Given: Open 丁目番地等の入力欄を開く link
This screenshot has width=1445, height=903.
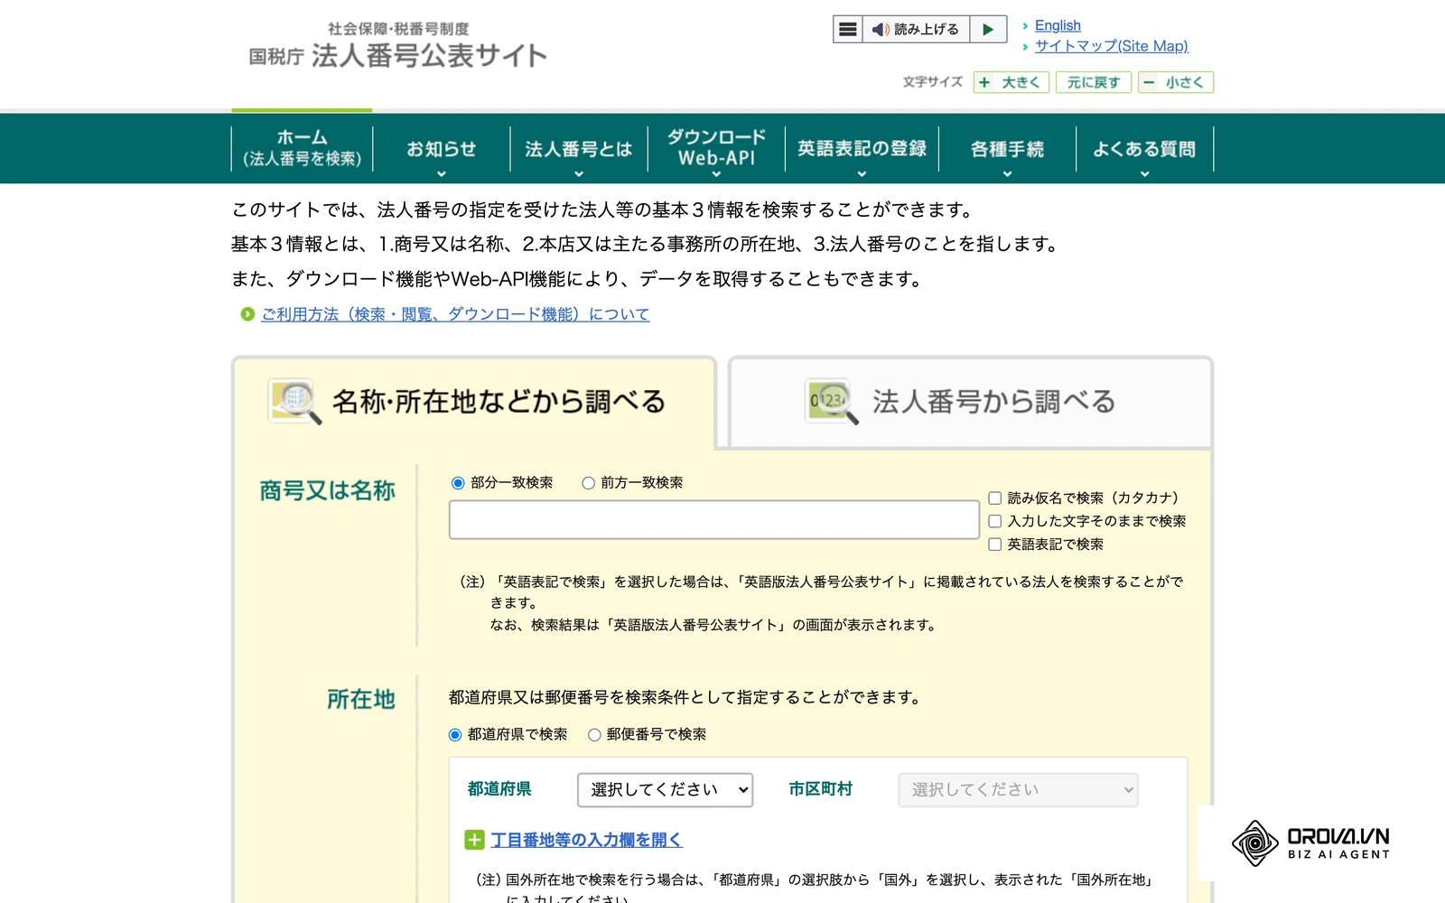Looking at the screenshot, I should (x=586, y=840).
